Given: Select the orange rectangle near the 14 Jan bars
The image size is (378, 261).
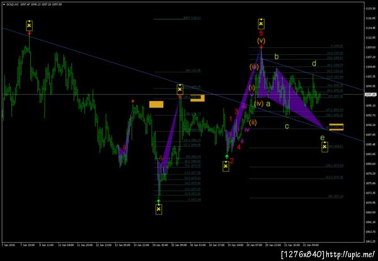Looking at the screenshot, I should 156,104.
